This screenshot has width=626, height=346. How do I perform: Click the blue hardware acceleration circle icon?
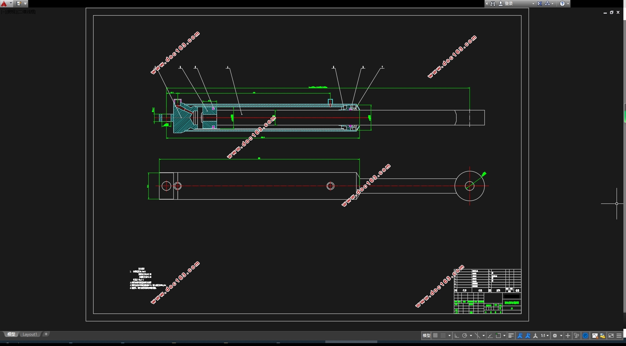point(585,336)
